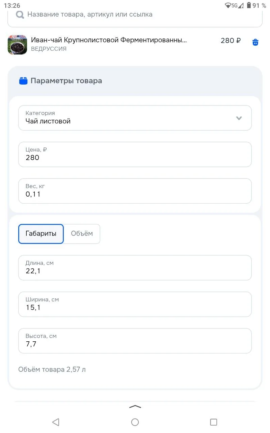Image resolution: width=270 pixels, height=433 pixels.
Task: Tap the blue Параметры товара box icon
Action: (x=23, y=81)
